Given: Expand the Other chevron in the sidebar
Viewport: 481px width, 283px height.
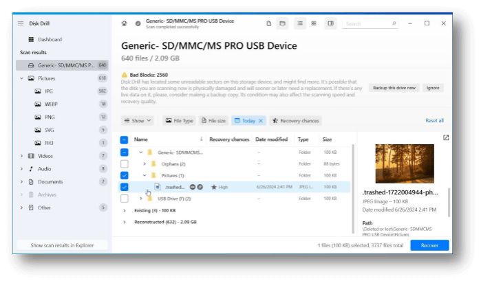Looking at the screenshot, I should (21, 207).
